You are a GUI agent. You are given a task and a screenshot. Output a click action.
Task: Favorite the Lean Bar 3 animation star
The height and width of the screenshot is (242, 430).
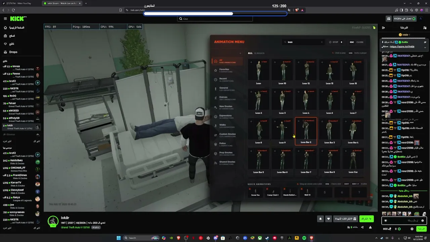tap(322, 121)
